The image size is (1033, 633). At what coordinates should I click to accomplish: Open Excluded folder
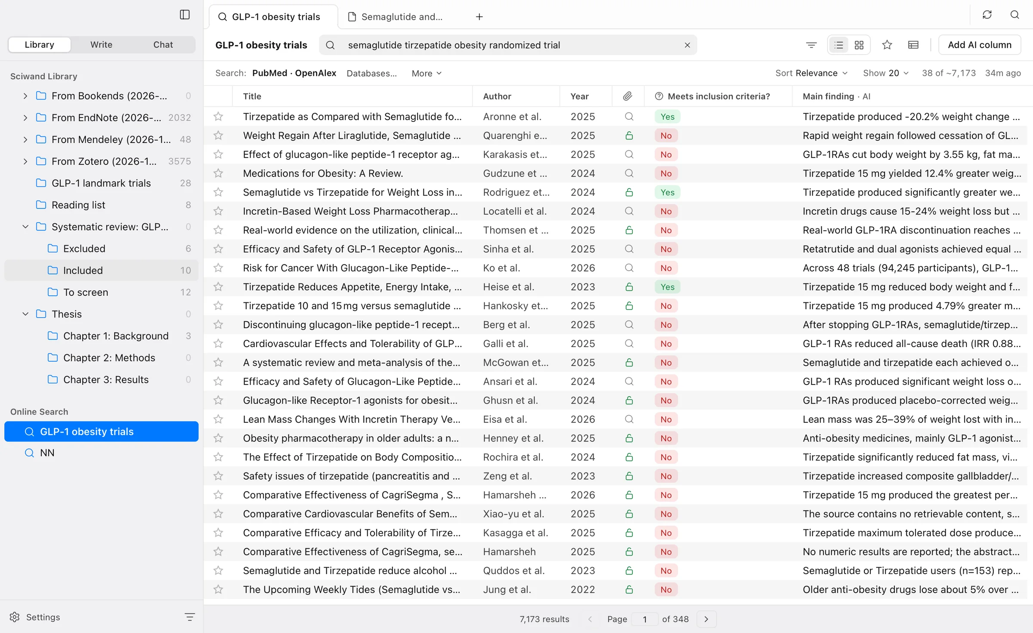coord(101,249)
